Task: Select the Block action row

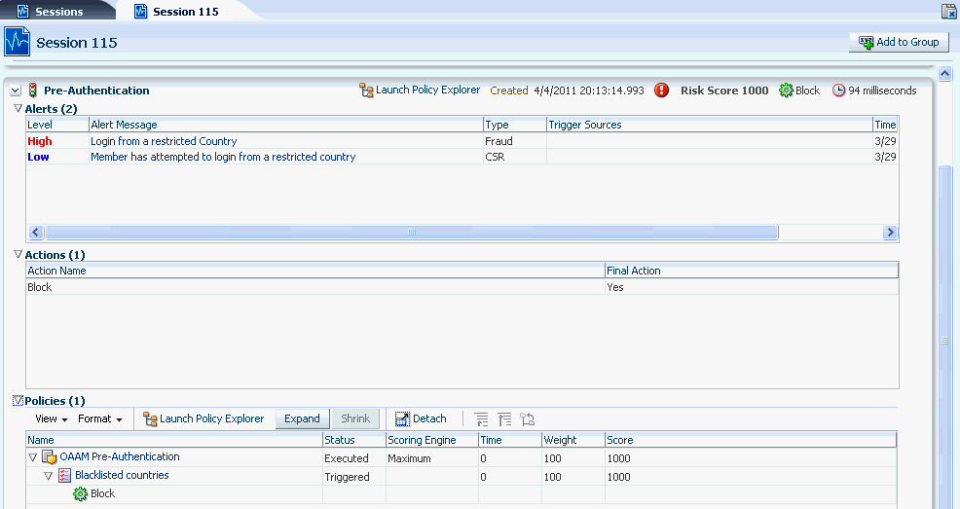Action: click(x=462, y=287)
